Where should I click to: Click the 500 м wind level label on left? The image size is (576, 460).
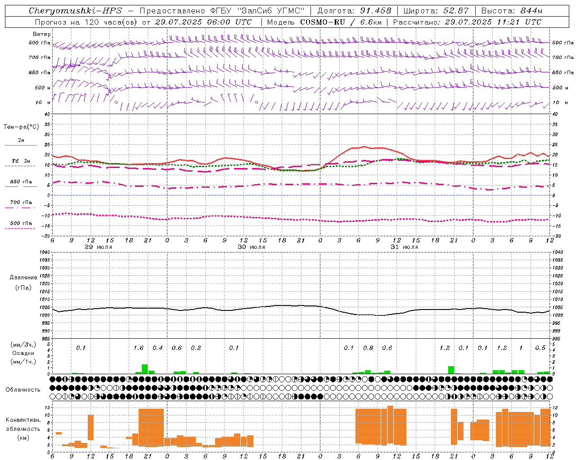pos(43,88)
